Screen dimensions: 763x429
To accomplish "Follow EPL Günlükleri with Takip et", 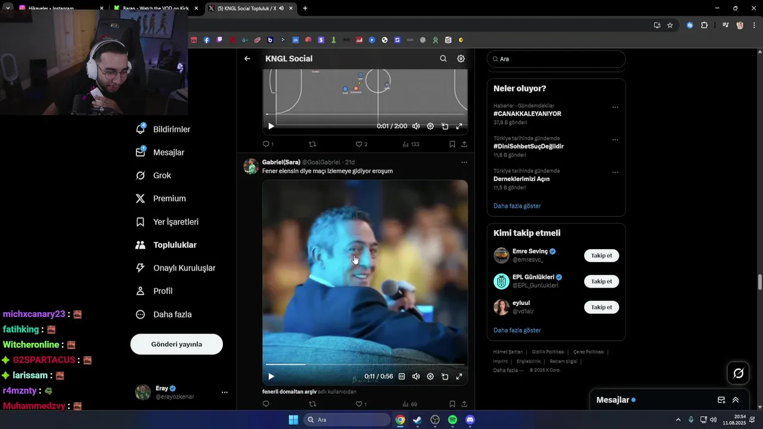I will coord(601,281).
